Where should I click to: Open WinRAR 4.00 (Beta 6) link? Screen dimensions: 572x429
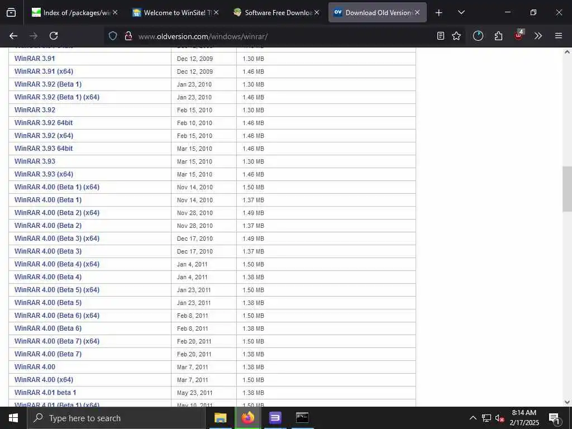(48, 328)
